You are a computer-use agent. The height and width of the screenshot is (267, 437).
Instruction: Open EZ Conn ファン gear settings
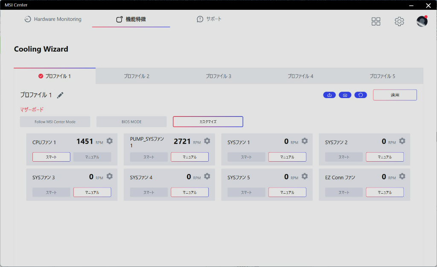(x=402, y=176)
